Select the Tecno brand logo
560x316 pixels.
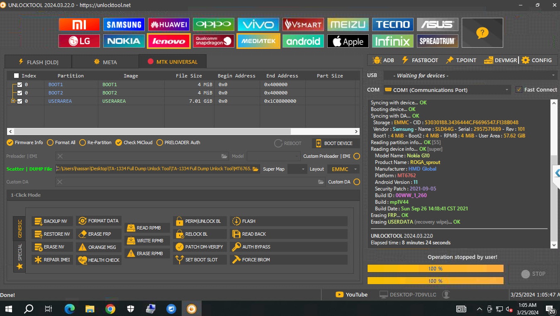click(393, 24)
